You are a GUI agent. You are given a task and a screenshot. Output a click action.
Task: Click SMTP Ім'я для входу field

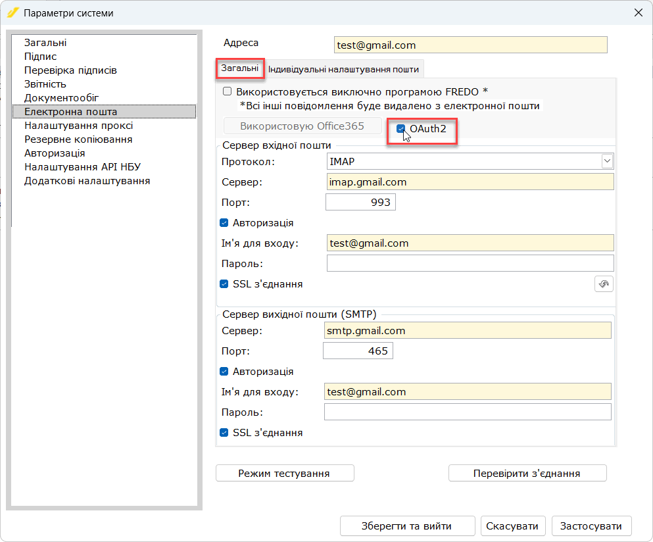468,391
